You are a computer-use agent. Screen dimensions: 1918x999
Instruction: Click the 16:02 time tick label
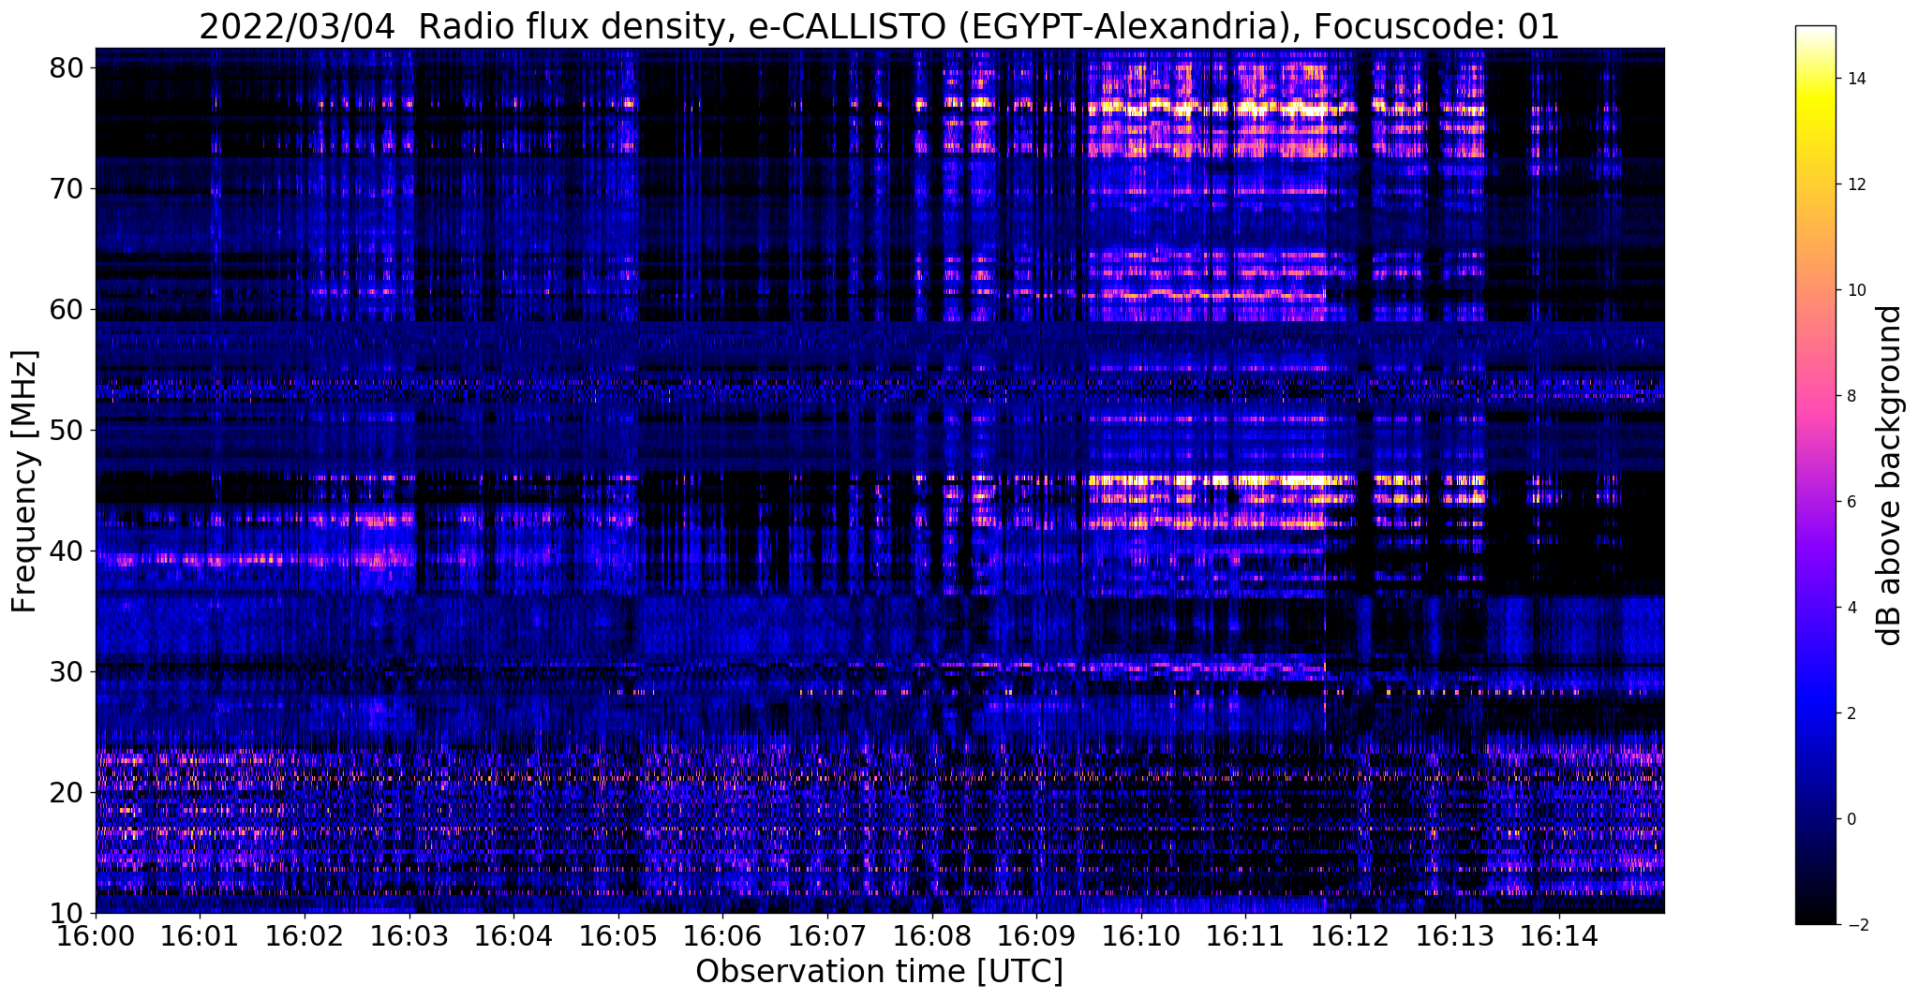click(x=305, y=935)
